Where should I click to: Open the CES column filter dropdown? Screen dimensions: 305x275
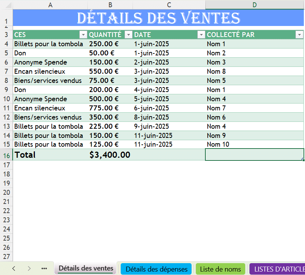click(83, 35)
